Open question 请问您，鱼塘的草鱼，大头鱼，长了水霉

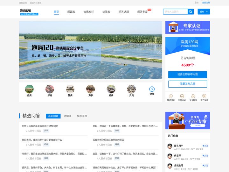[54, 168]
